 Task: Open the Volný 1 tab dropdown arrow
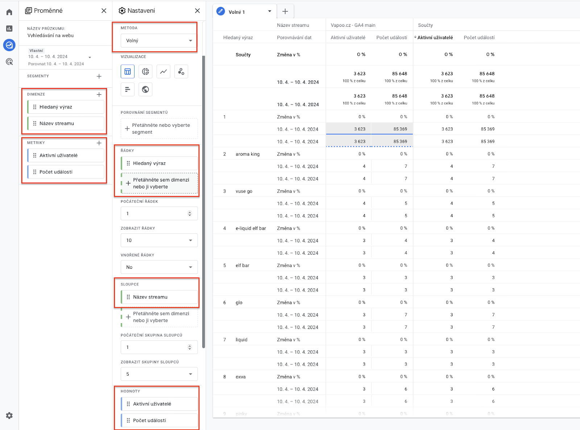270,12
